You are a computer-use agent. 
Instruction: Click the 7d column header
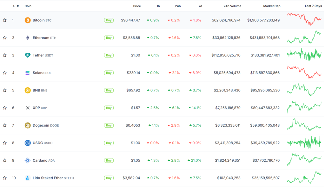click(x=200, y=6)
